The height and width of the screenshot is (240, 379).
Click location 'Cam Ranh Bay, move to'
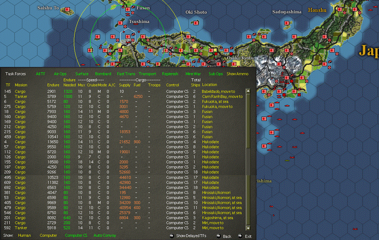point(222,96)
